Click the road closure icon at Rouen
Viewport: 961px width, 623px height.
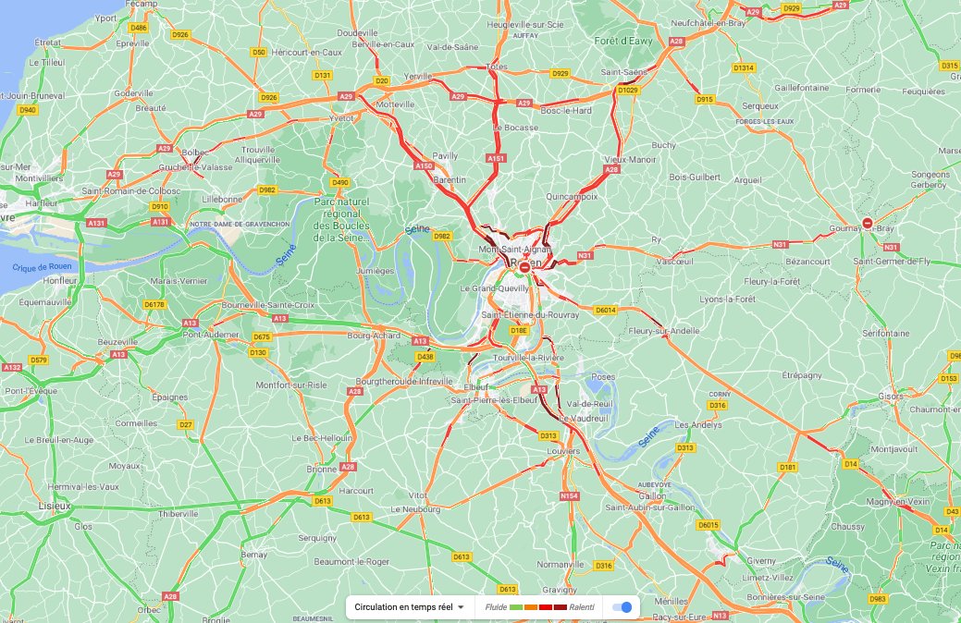pos(524,268)
